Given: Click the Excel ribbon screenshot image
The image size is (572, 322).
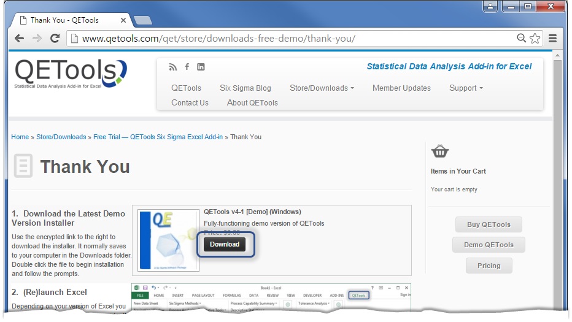Looking at the screenshot, I should pos(271,297).
